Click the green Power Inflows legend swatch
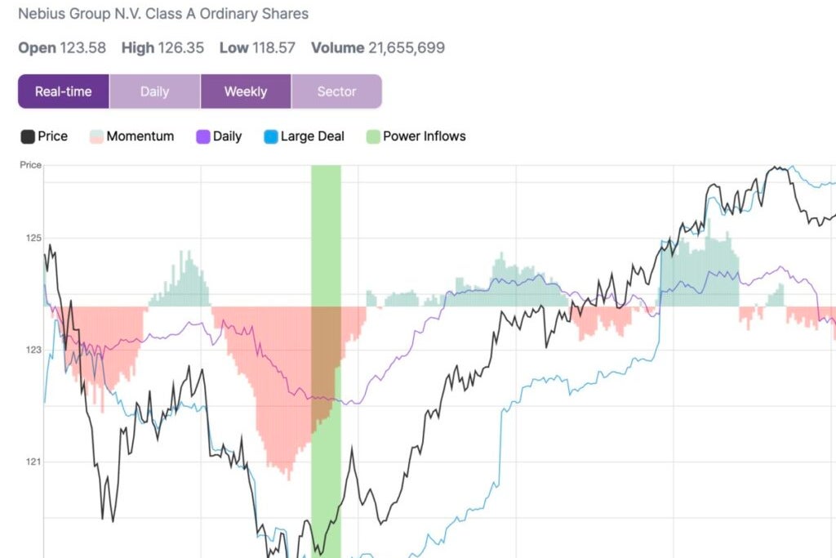 click(372, 136)
